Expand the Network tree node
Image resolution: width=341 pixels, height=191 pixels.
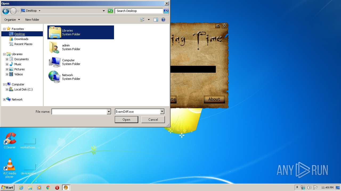(x=4, y=99)
